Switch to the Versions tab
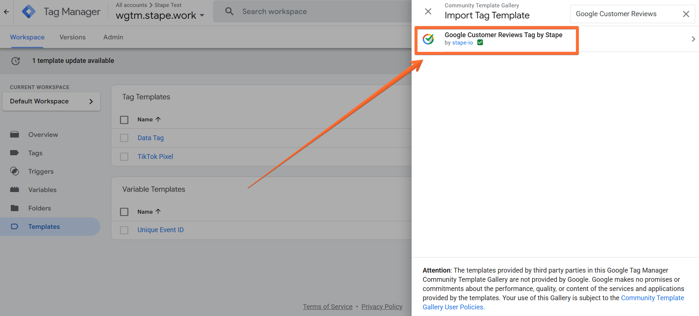 [73, 37]
